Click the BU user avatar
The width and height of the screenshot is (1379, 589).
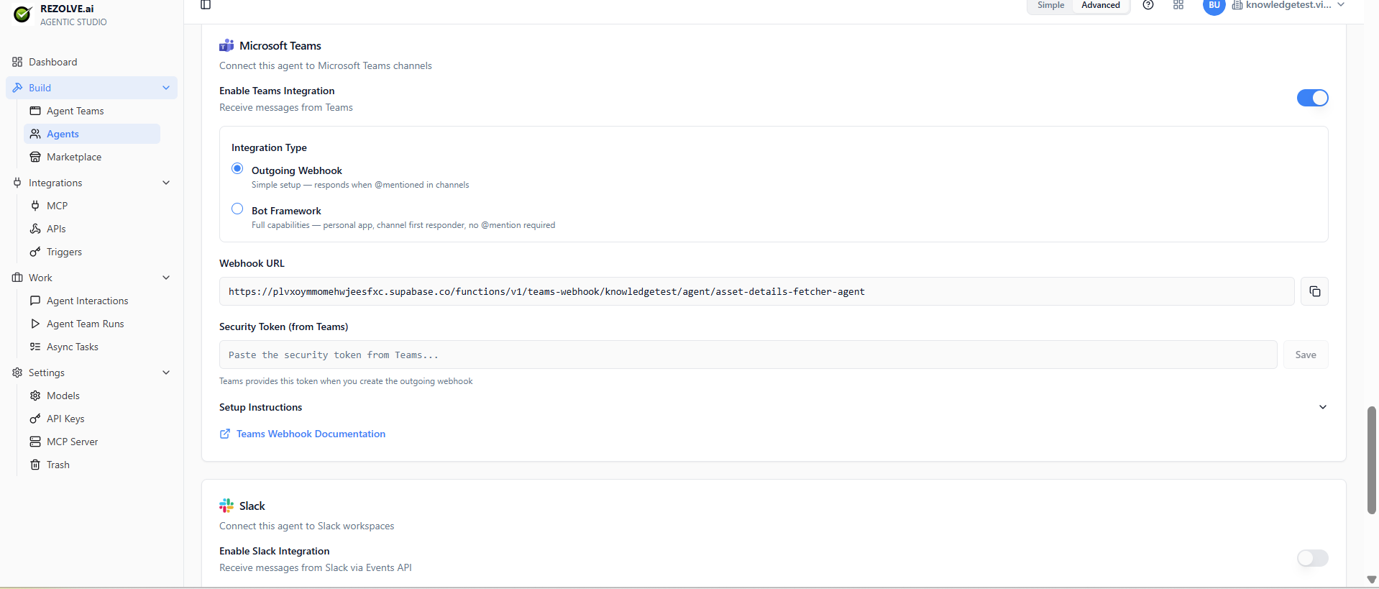coord(1214,6)
